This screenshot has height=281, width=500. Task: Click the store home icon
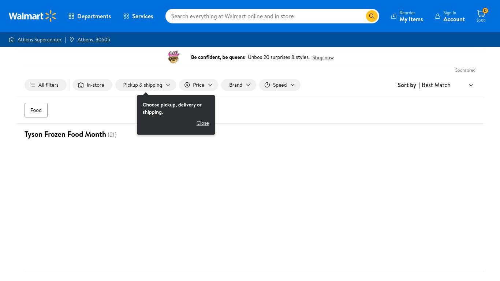pos(12,40)
